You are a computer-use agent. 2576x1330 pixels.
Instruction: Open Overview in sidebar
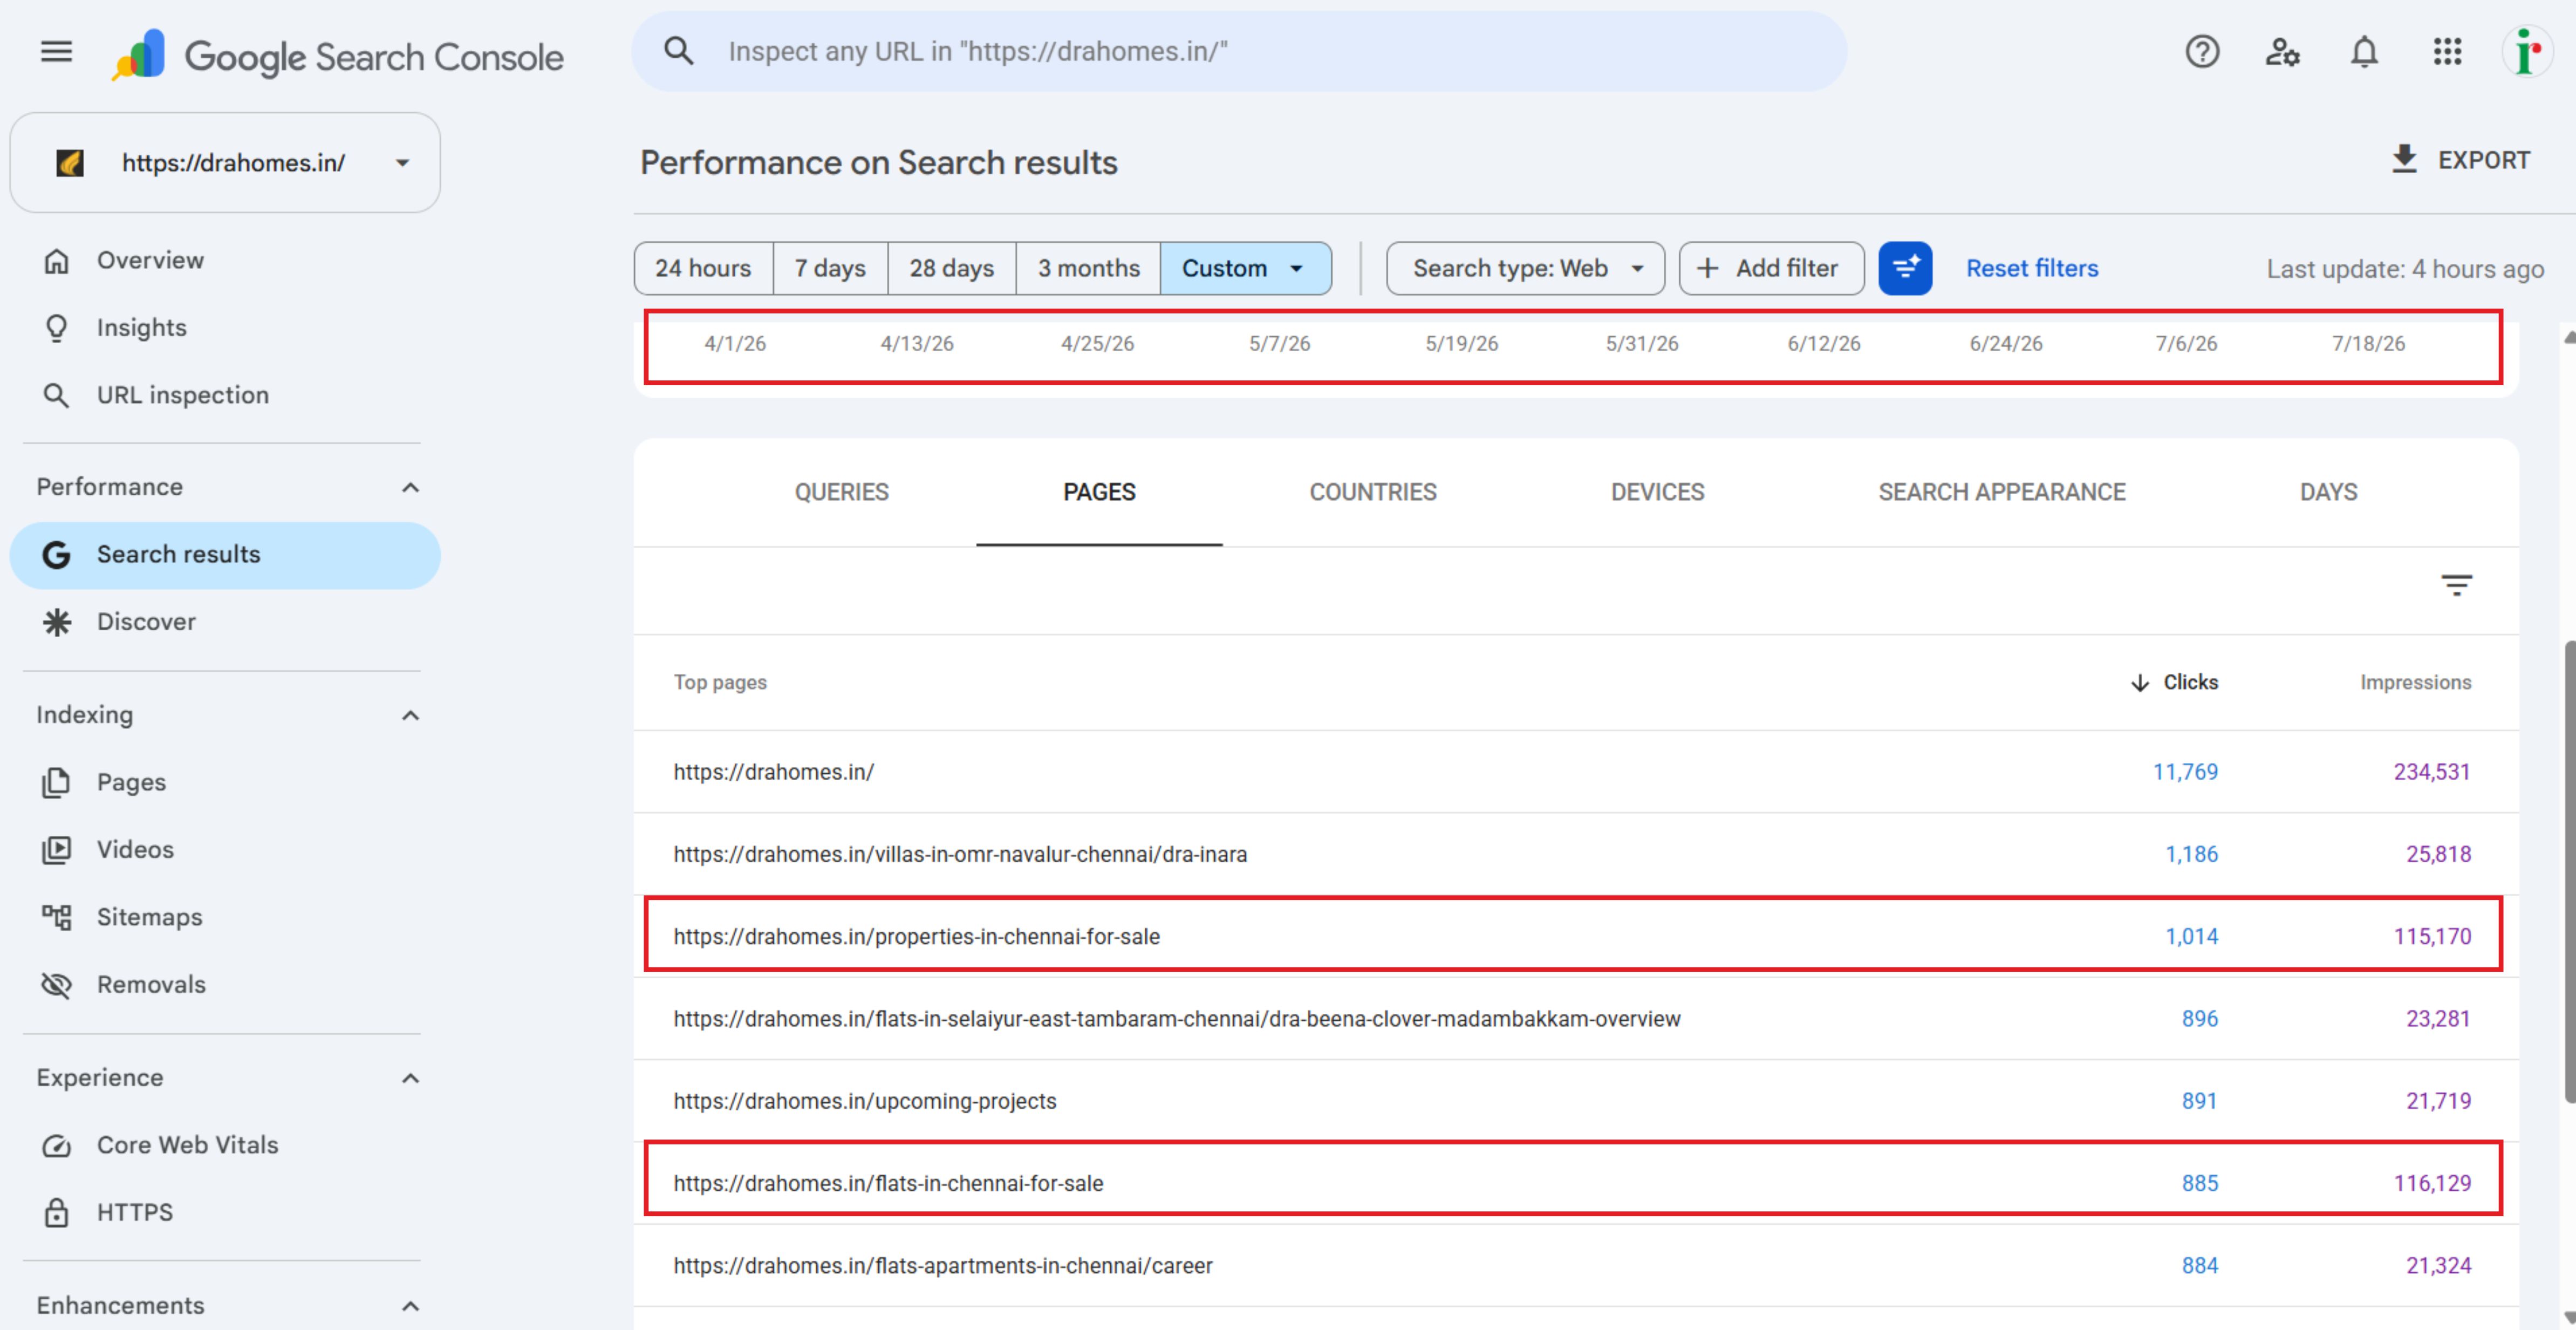225,261
